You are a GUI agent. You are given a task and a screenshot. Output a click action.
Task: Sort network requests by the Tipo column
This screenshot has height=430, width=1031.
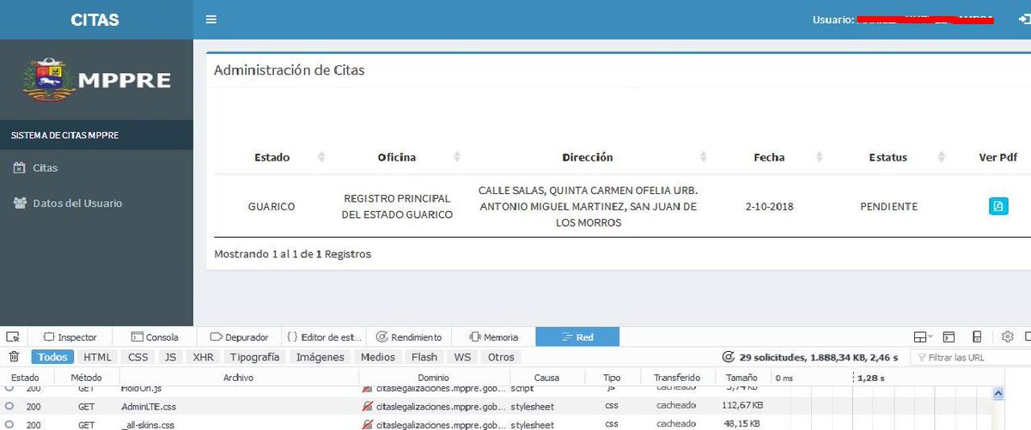tap(612, 378)
